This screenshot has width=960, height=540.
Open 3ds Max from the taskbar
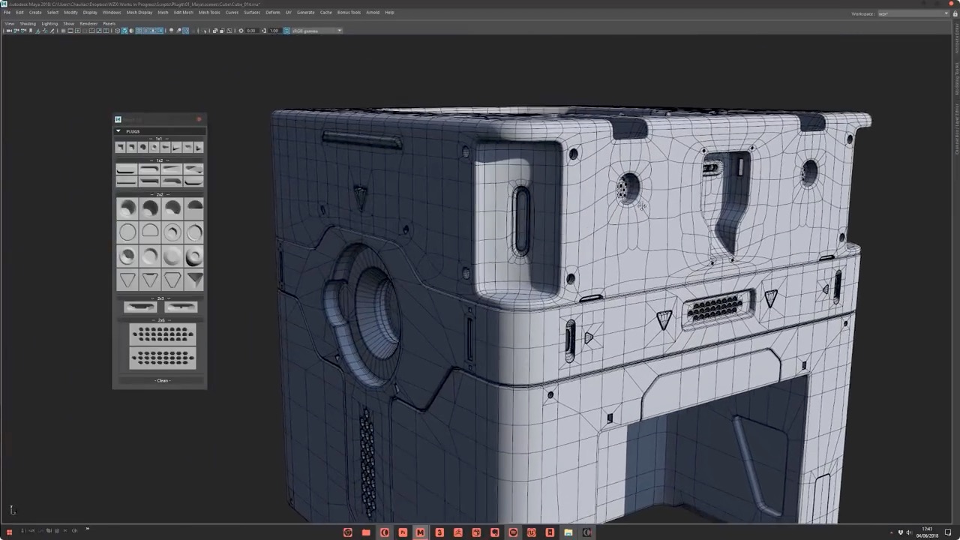click(x=439, y=532)
